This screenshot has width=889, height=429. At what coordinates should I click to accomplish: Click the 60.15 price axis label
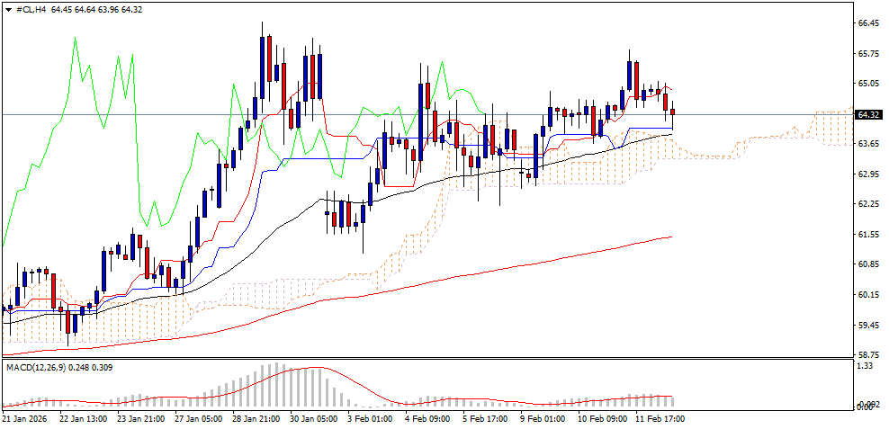pyautogui.click(x=869, y=295)
